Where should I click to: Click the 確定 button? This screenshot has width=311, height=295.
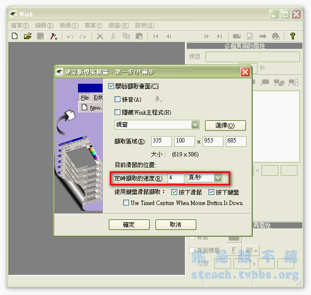pos(129,225)
